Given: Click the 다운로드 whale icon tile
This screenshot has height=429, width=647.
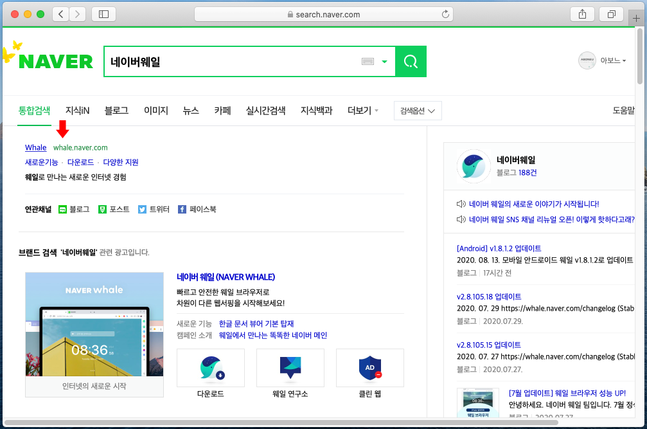Looking at the screenshot, I should pyautogui.click(x=211, y=368).
